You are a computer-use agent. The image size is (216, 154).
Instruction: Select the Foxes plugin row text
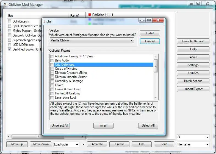(59, 85)
